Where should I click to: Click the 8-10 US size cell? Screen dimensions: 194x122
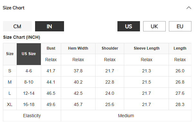coord(29,82)
